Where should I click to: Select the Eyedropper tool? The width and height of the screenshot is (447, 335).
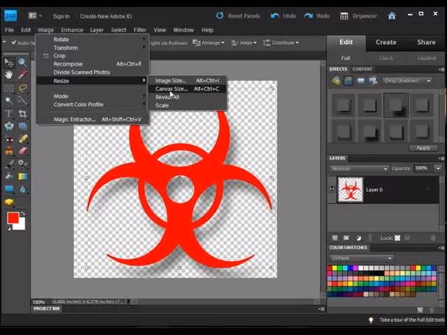[x=22, y=75]
